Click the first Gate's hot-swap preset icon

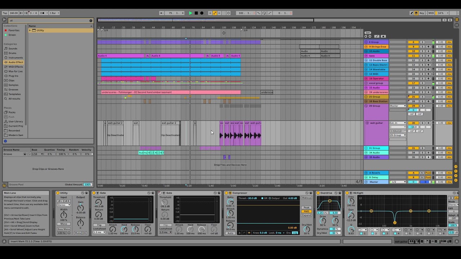pos(149,193)
